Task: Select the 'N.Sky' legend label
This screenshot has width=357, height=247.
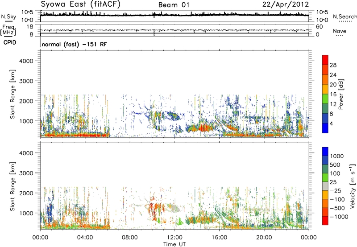Action: pyautogui.click(x=8, y=17)
